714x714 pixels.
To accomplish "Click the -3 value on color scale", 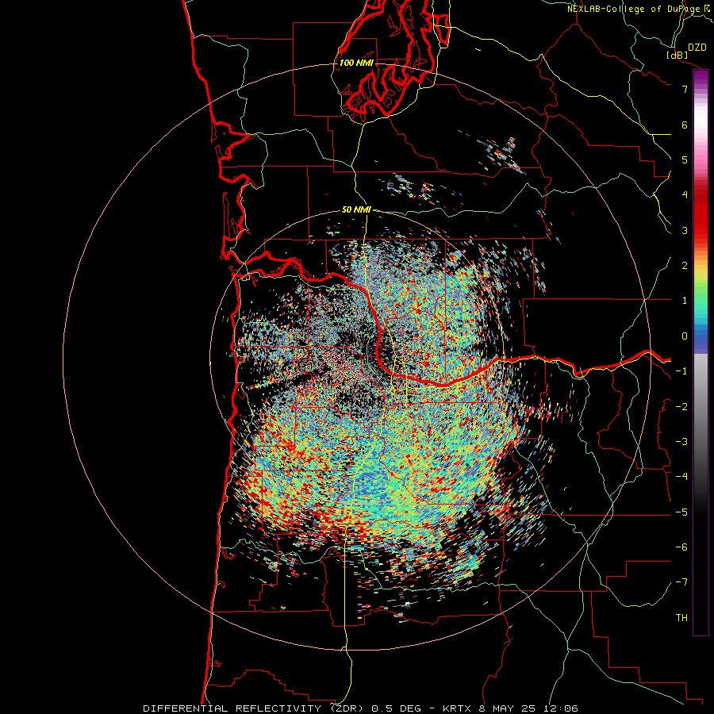I will point(681,441).
